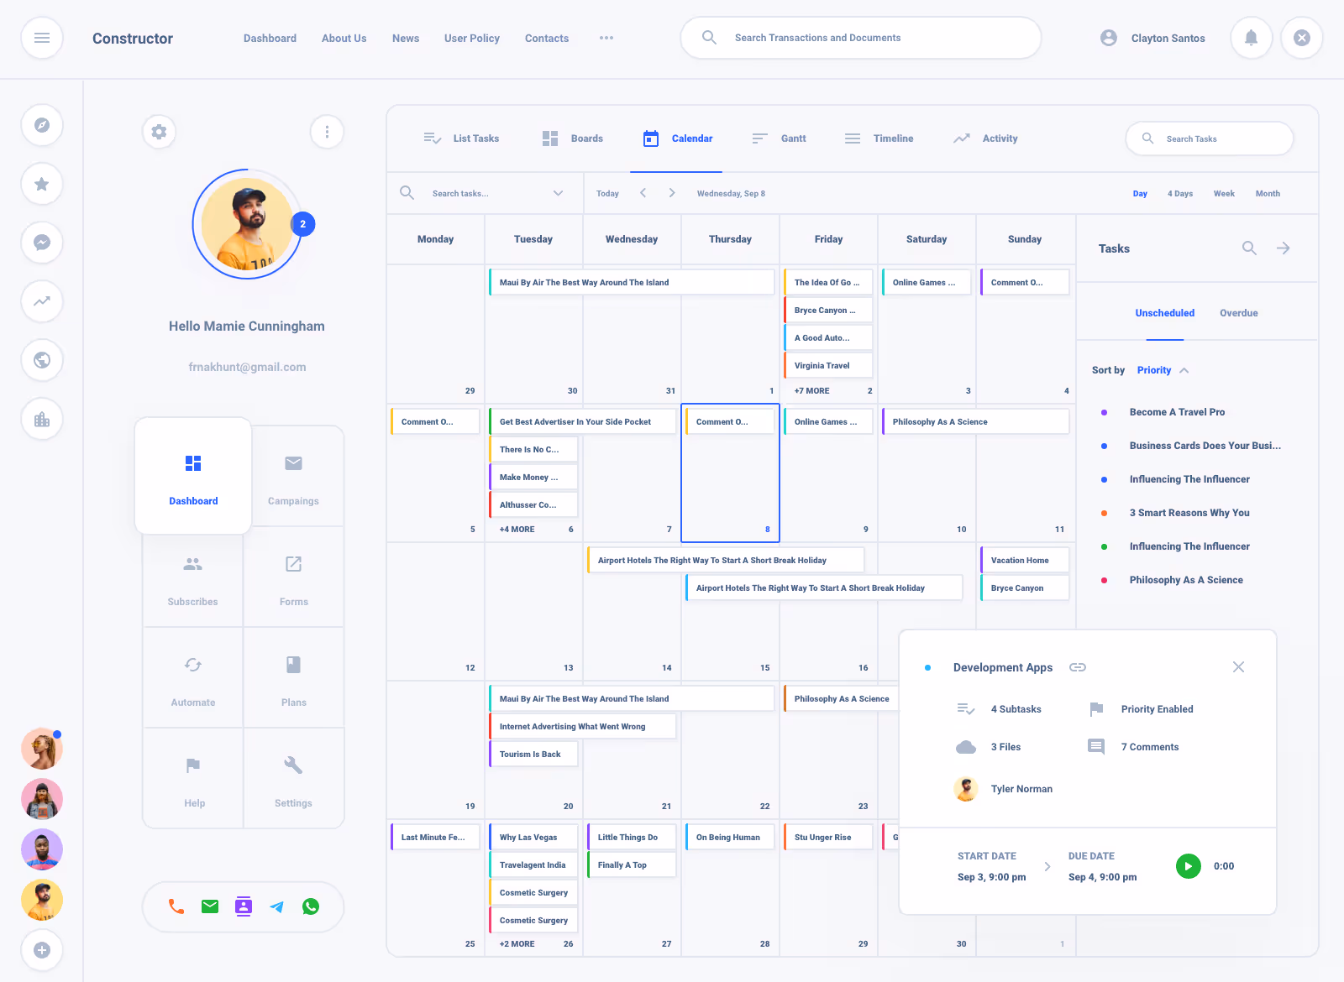Image resolution: width=1344 pixels, height=982 pixels.
Task: Select the compass explore icon in the sidebar
Action: pos(42,125)
